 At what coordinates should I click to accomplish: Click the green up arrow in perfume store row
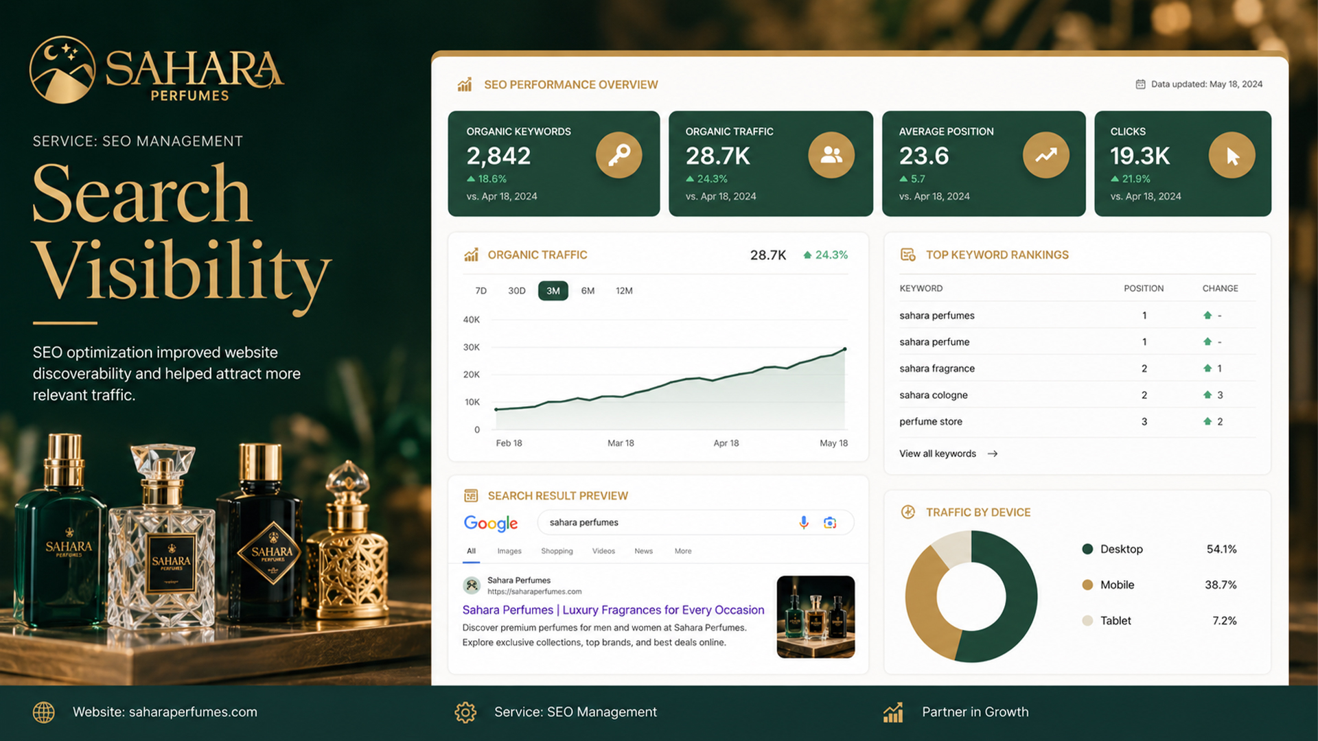pyautogui.click(x=1207, y=421)
